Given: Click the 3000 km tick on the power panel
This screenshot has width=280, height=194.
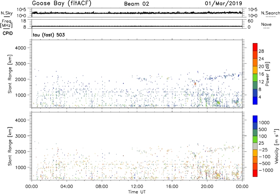Looking at the screenshot, I should [x=20, y=64].
